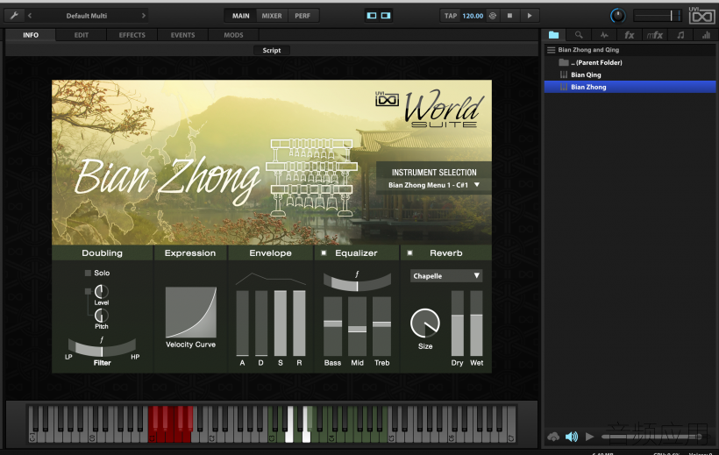Open the mfx MIDI effects browser icon
This screenshot has width=719, height=455.
(655, 35)
